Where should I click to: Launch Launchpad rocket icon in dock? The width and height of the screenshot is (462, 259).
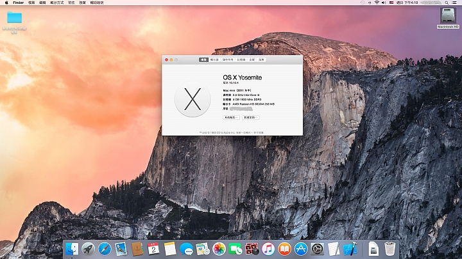pyautogui.click(x=88, y=249)
